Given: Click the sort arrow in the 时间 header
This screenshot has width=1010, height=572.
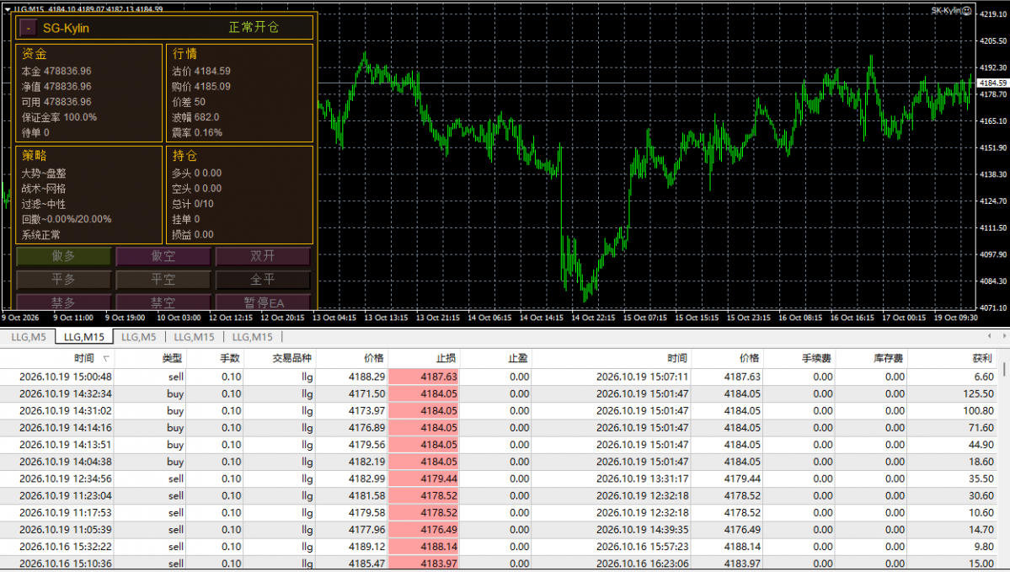Looking at the screenshot, I should 106,359.
